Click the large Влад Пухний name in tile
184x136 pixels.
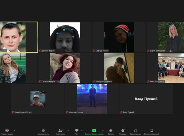point(146,99)
